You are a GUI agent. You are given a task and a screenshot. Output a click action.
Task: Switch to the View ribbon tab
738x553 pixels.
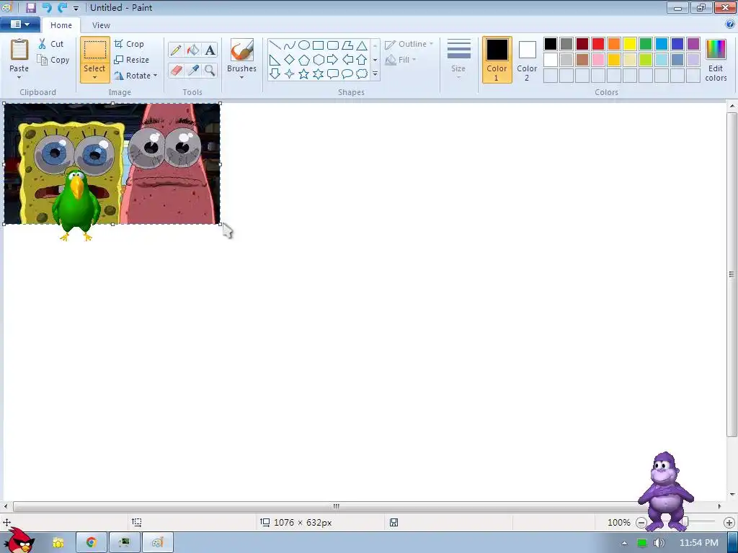(101, 25)
